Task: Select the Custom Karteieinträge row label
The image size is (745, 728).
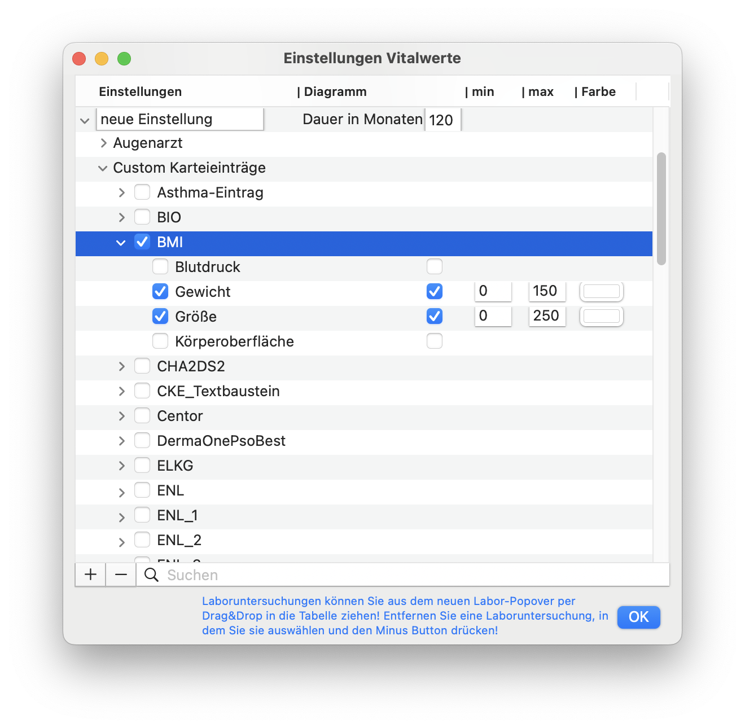Action: [190, 168]
